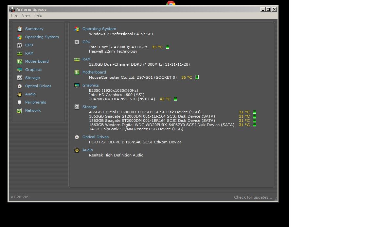This screenshot has width=377, height=227.
Task: Click the CPU chip icon in sidebar
Action: coord(20,45)
